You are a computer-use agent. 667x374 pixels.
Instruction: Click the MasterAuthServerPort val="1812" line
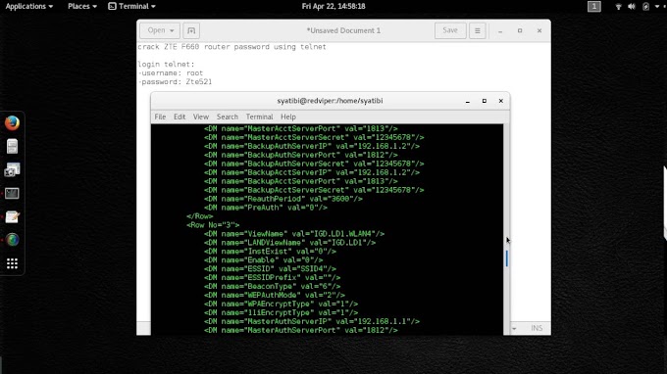point(301,330)
